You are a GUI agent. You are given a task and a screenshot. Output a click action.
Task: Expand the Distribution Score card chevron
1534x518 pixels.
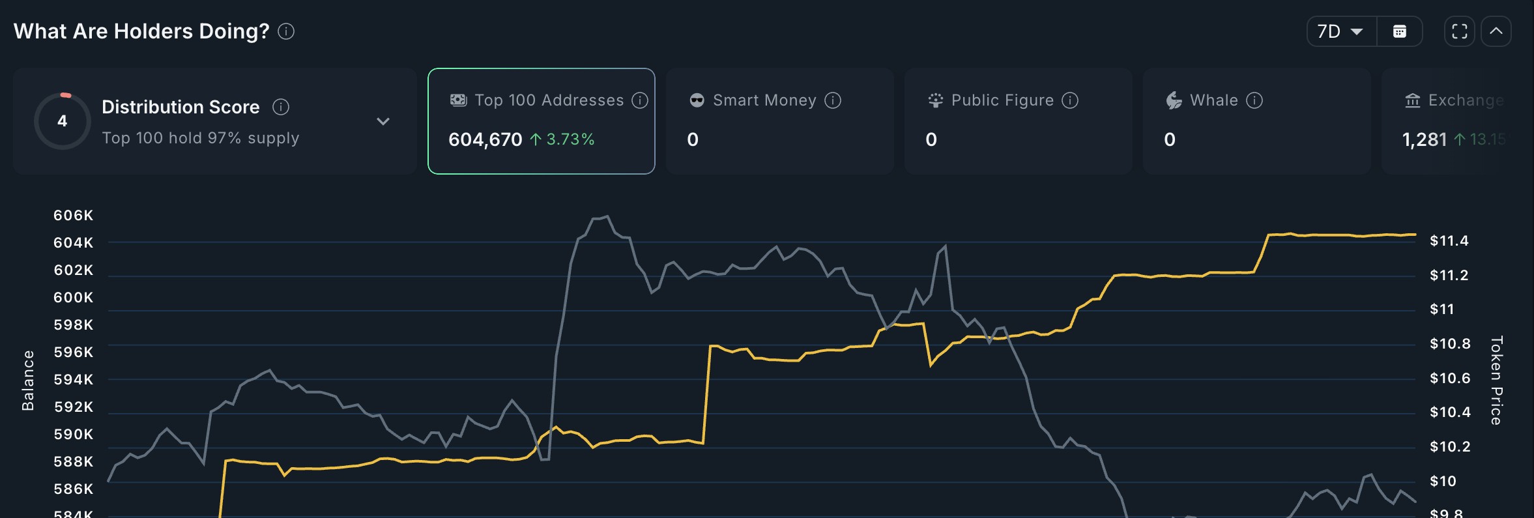point(383,121)
